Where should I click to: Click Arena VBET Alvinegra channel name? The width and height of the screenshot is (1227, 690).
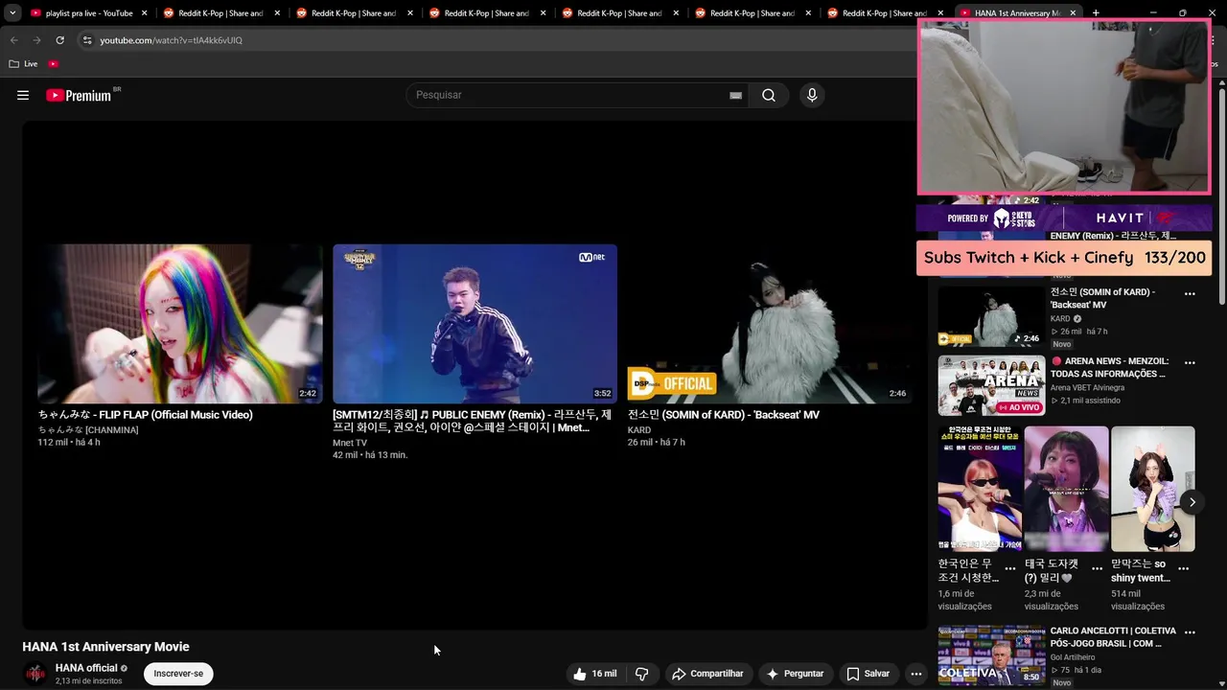[1087, 388]
